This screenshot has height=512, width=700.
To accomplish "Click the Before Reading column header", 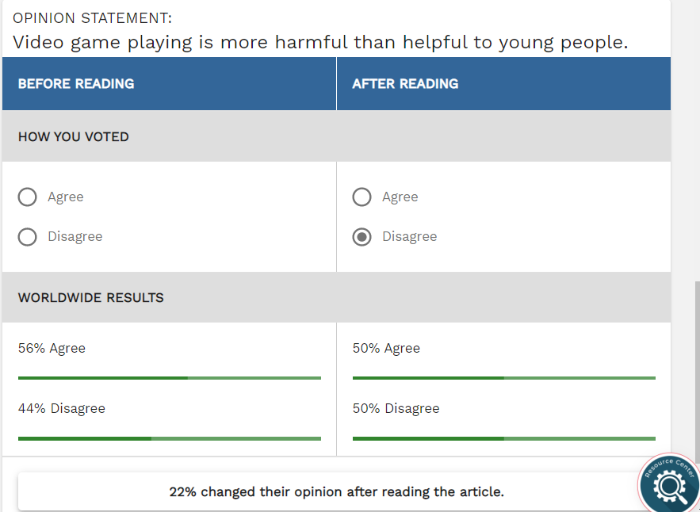I will (76, 84).
